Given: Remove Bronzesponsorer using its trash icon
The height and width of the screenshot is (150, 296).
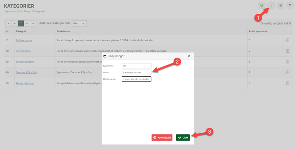Looking at the screenshot, I should [x=287, y=62].
